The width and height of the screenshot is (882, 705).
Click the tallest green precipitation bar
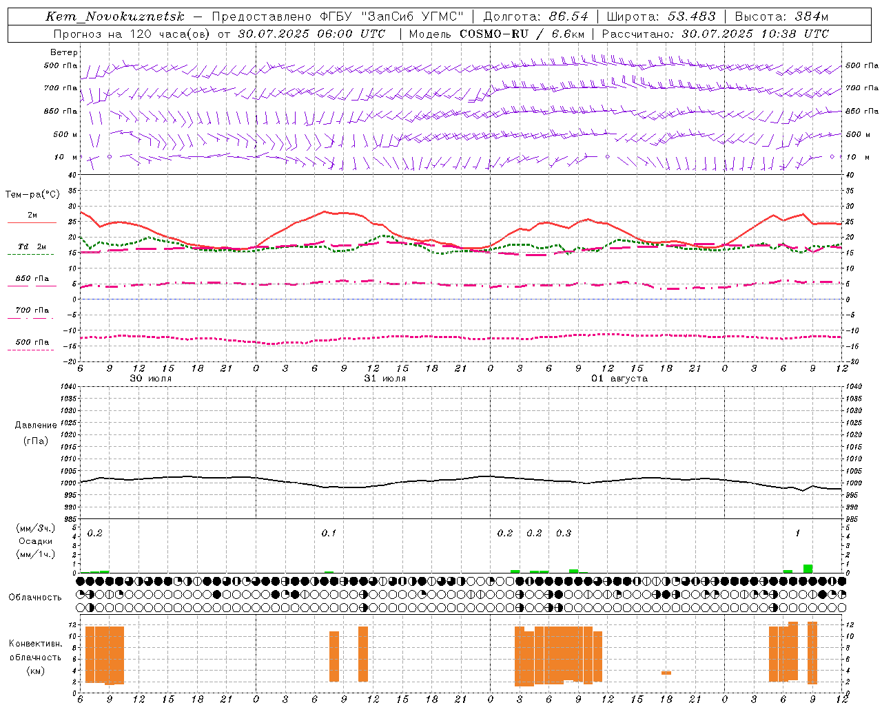[808, 569]
